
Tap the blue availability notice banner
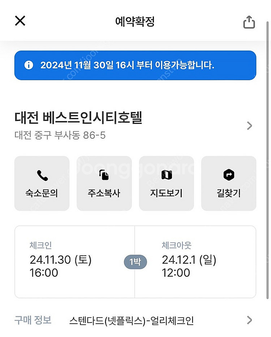coord(135,65)
